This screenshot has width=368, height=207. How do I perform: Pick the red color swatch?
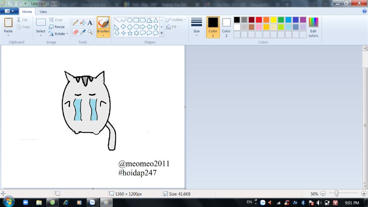259,20
